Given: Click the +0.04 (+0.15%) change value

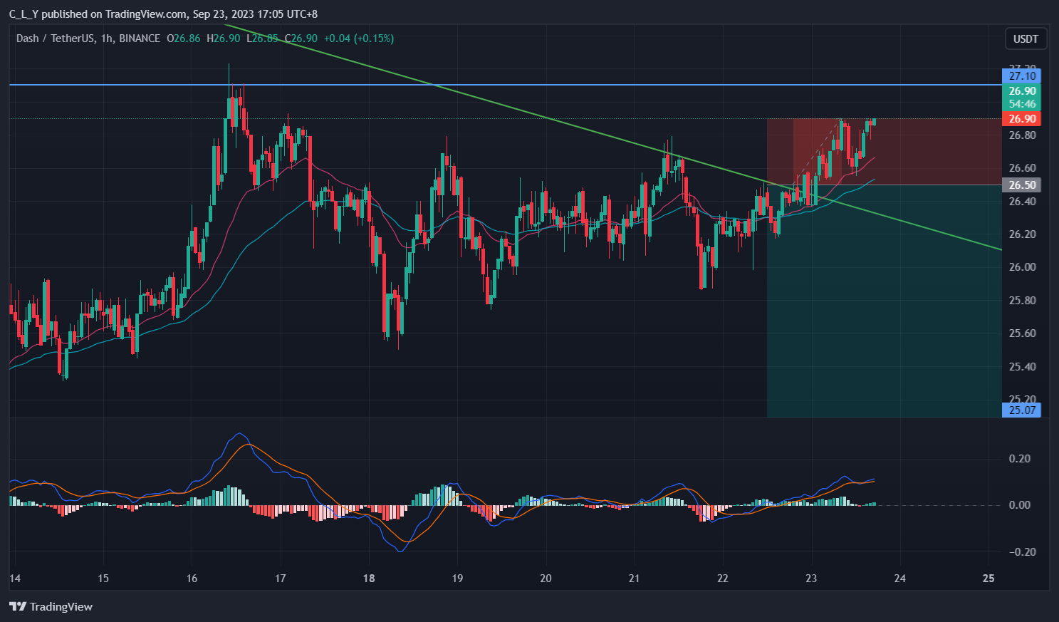Looking at the screenshot, I should pyautogui.click(x=358, y=38).
